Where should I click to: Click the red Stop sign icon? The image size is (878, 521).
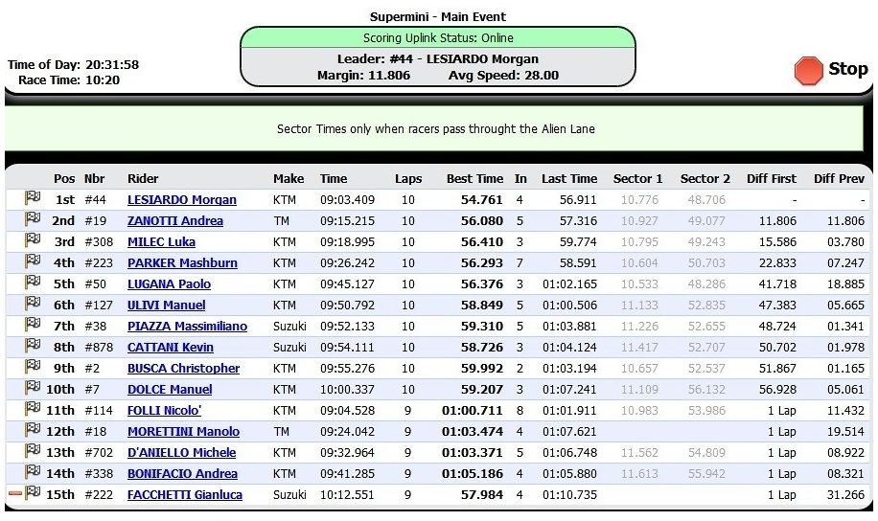(809, 70)
